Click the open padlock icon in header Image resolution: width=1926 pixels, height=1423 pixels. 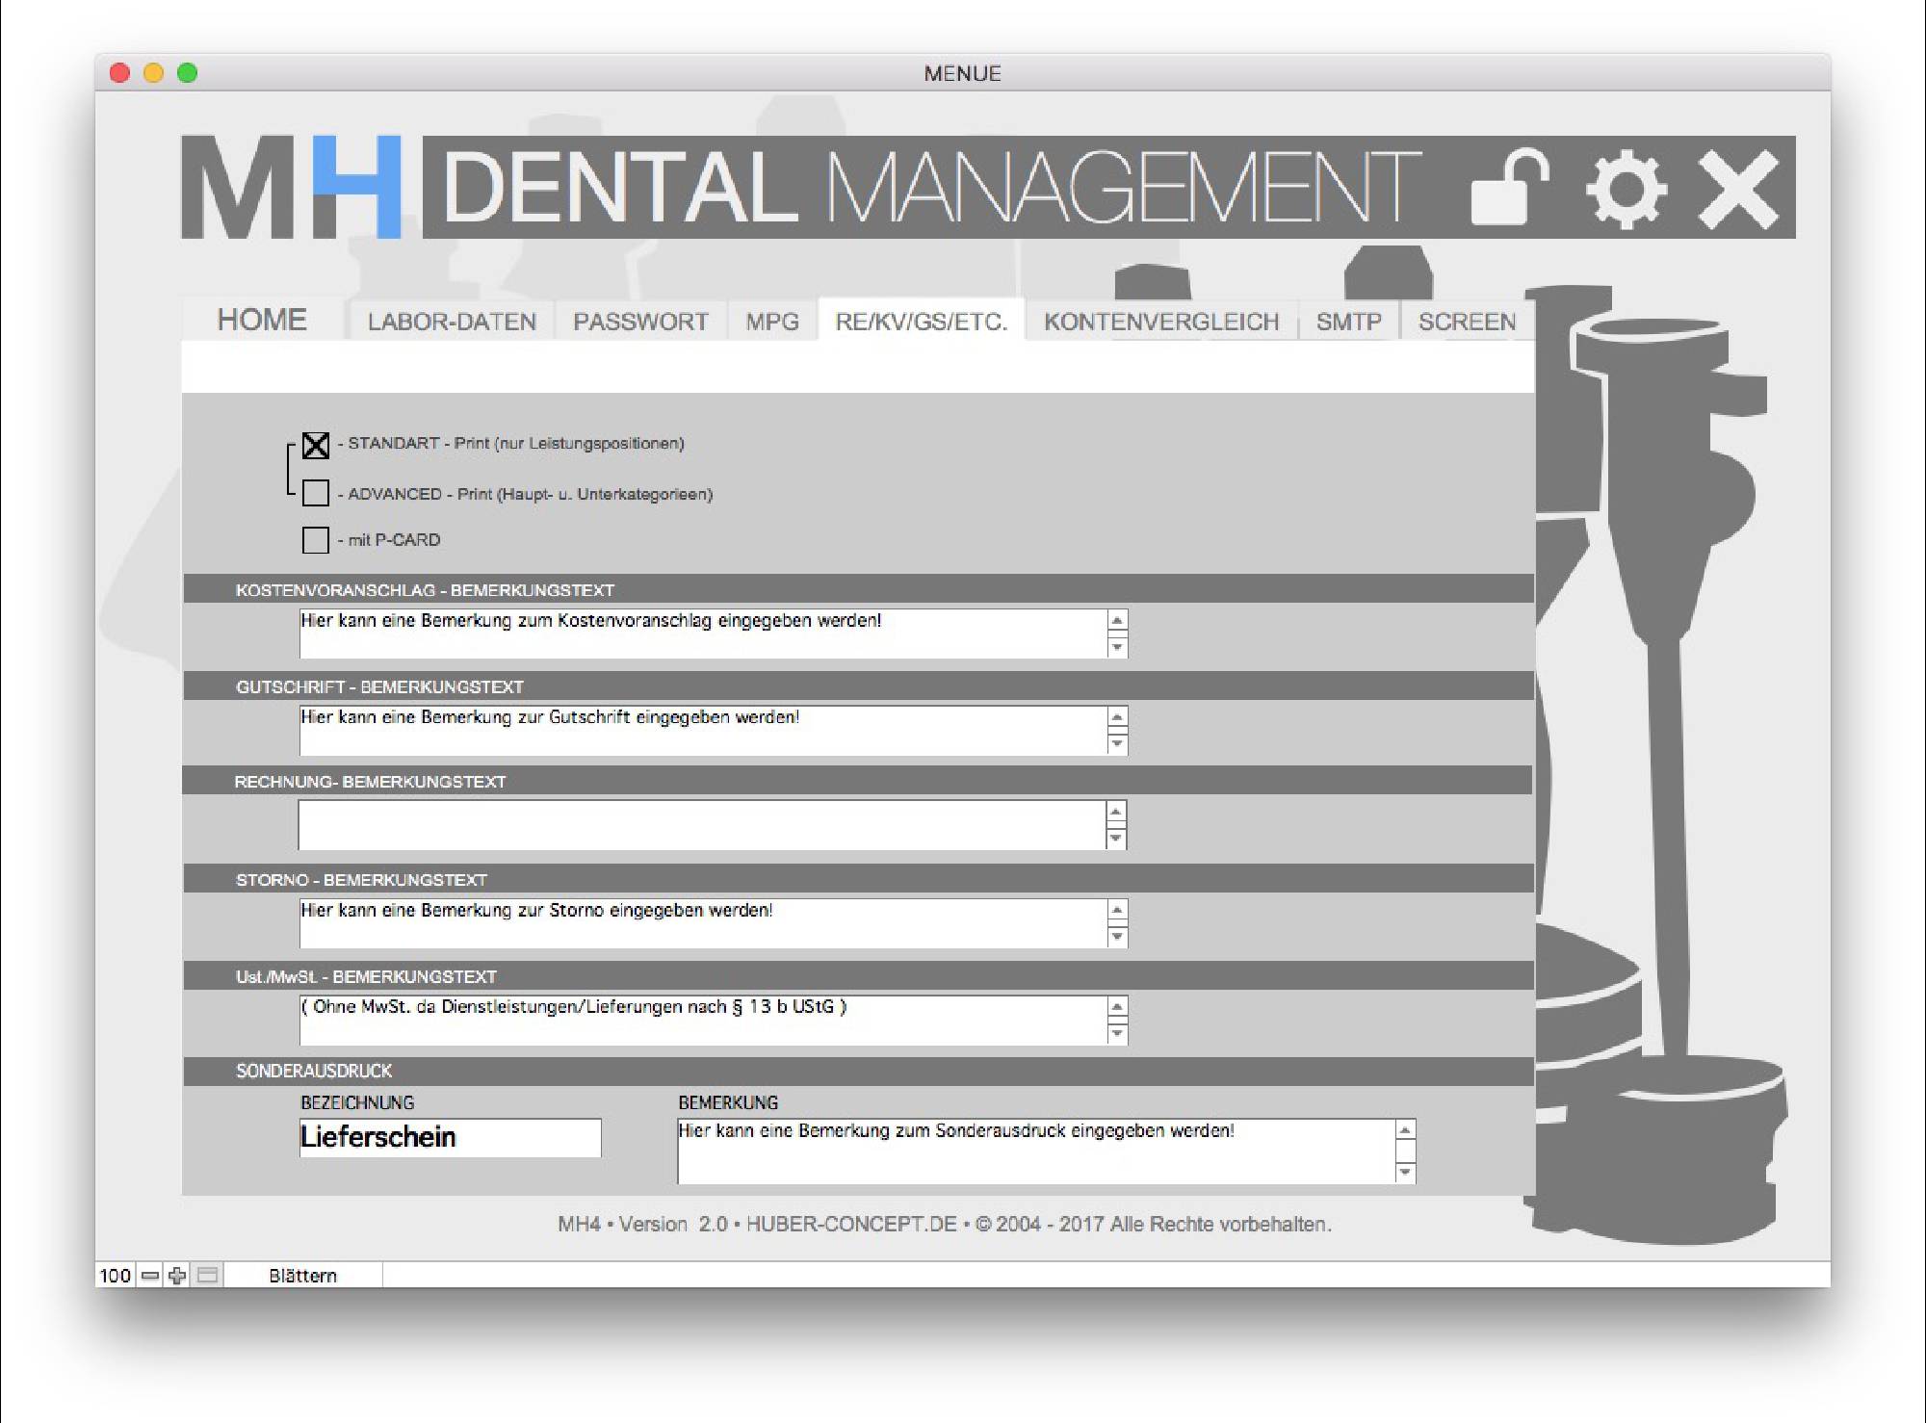pos(1509,188)
